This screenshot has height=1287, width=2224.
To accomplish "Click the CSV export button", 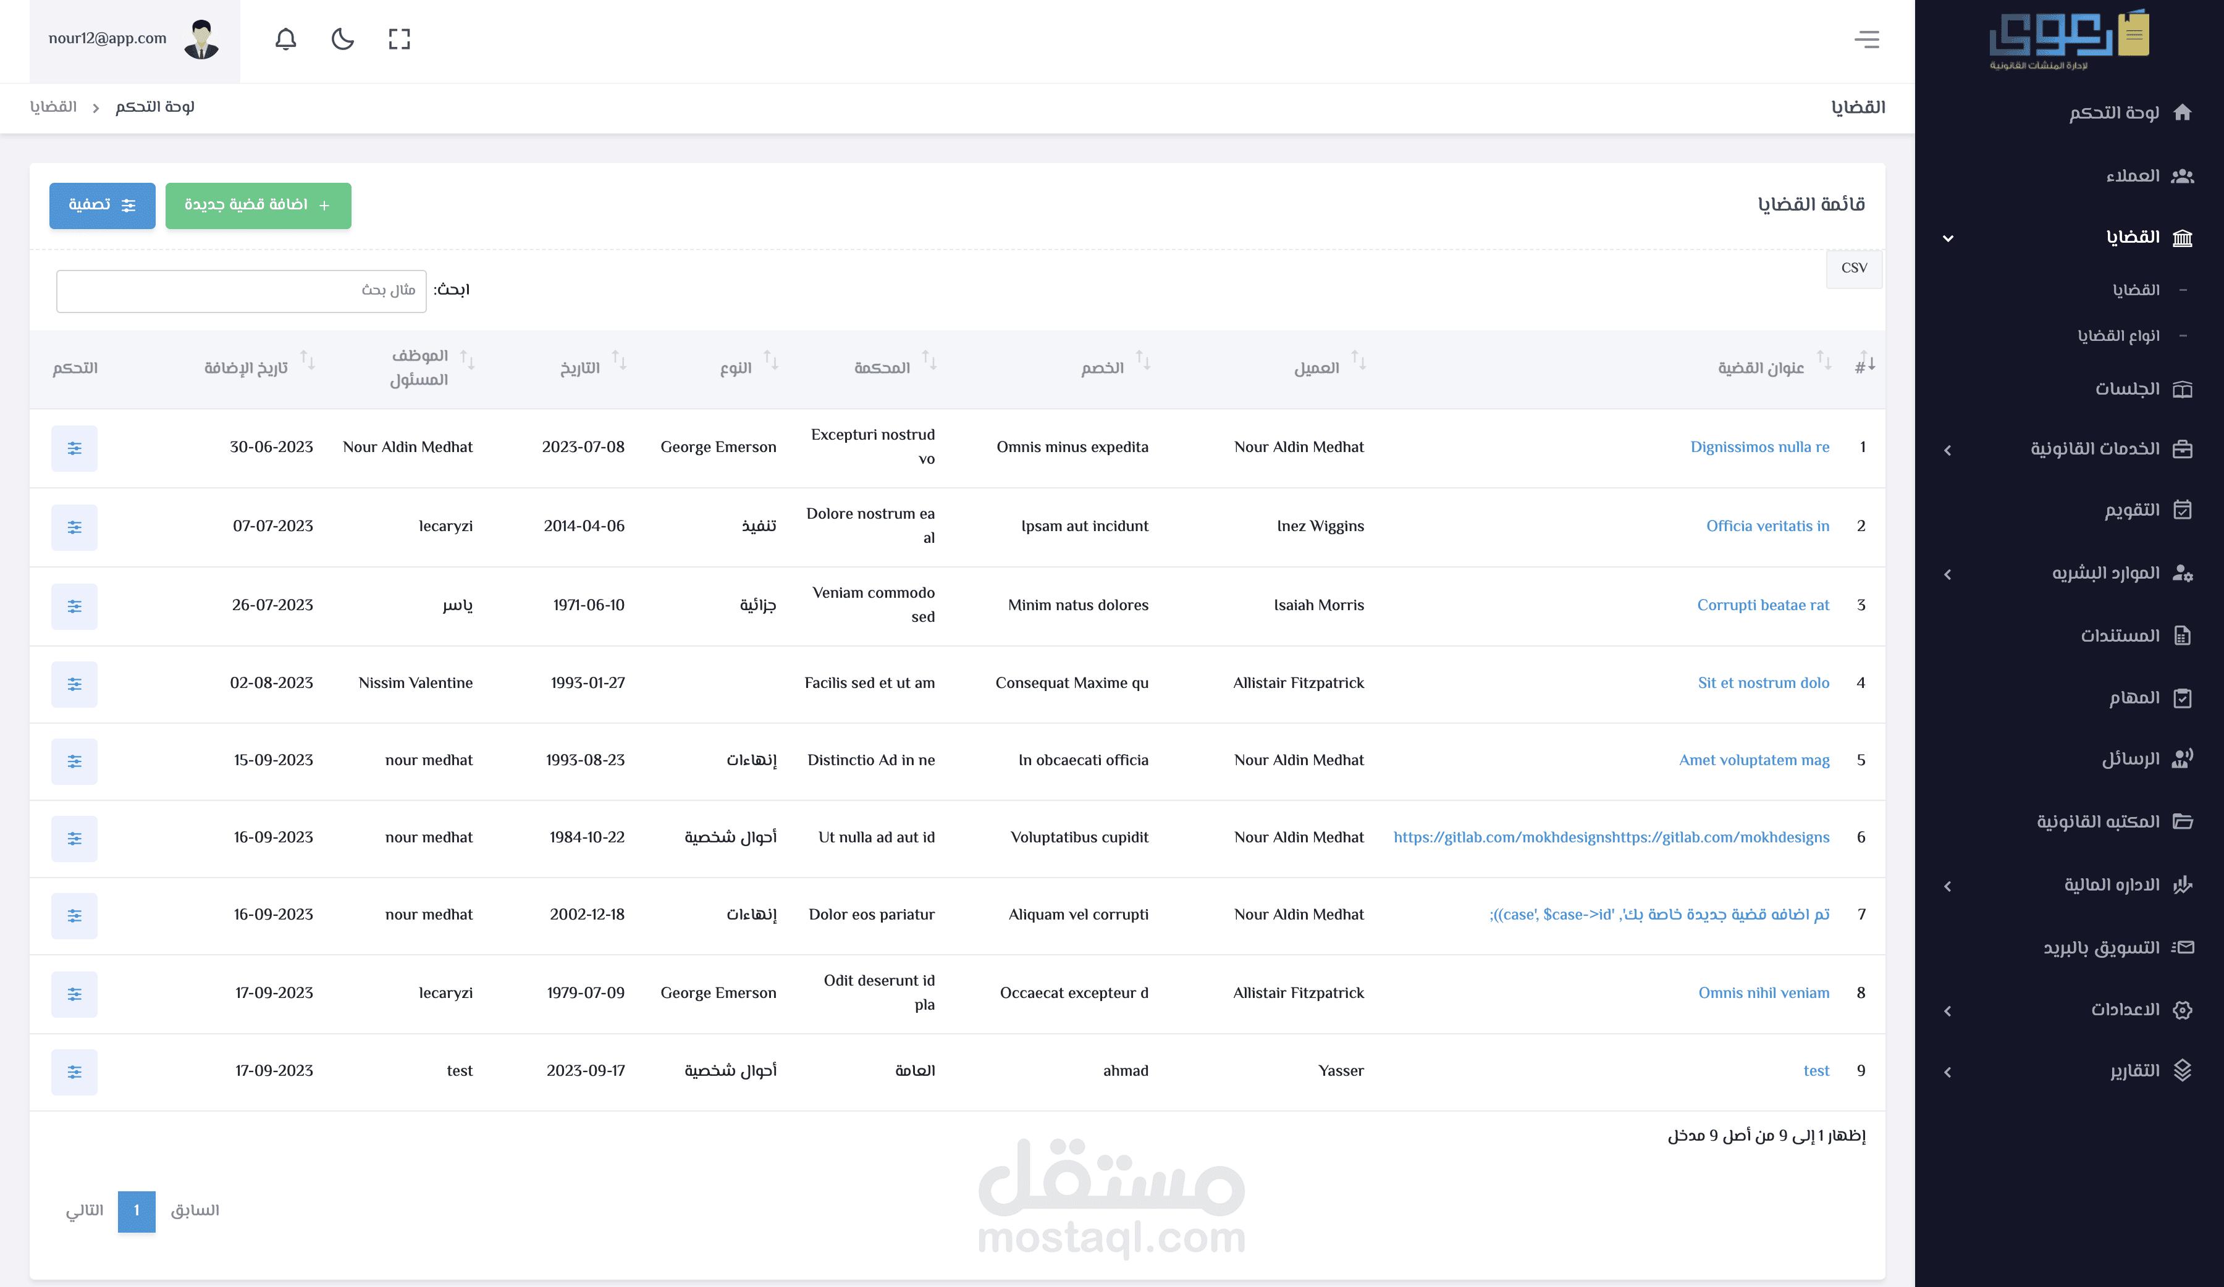I will (1853, 268).
